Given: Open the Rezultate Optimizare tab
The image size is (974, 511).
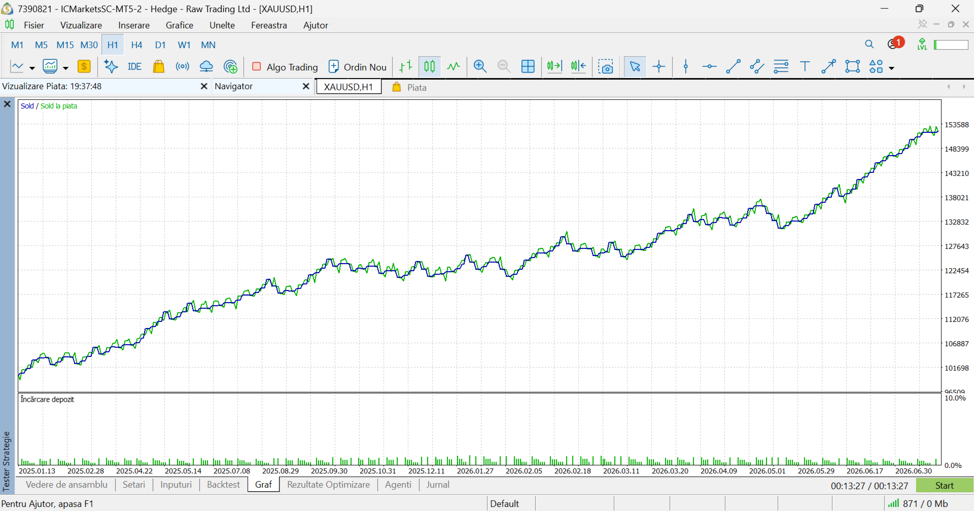Looking at the screenshot, I should click(328, 485).
